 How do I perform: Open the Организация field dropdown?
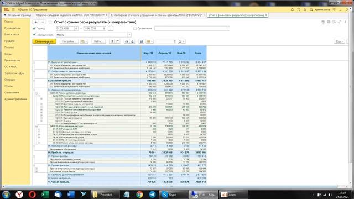pos(228,28)
